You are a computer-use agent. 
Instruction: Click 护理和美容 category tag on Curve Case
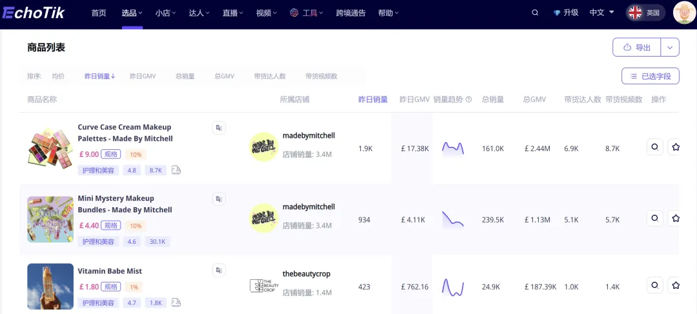tap(98, 170)
